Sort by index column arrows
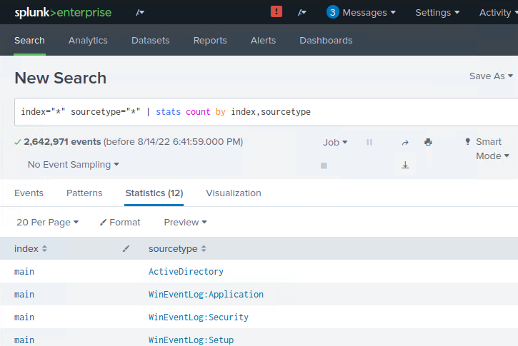This screenshot has height=346, width=518. tap(44, 249)
